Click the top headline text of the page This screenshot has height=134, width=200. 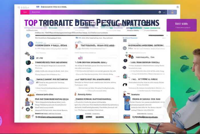91,23
